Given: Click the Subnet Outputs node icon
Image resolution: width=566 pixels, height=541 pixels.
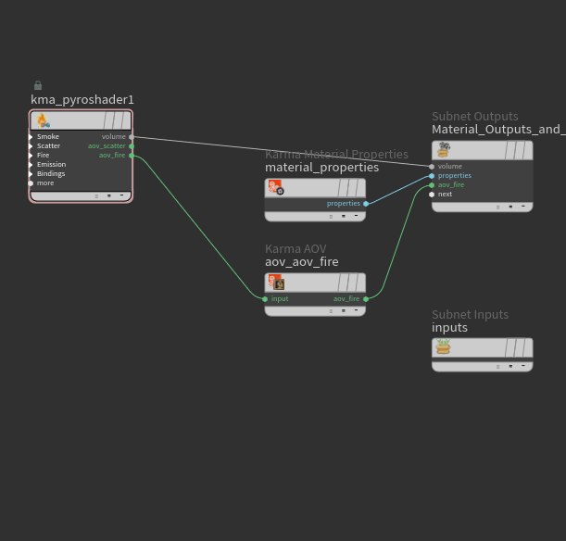Looking at the screenshot, I should pyautogui.click(x=444, y=150).
